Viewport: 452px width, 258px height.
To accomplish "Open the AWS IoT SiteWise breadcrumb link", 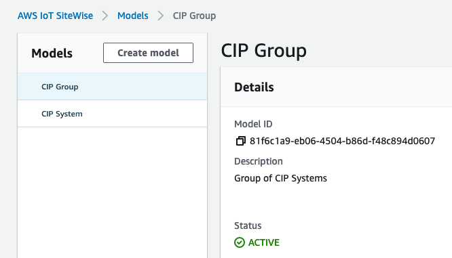I will tap(56, 16).
